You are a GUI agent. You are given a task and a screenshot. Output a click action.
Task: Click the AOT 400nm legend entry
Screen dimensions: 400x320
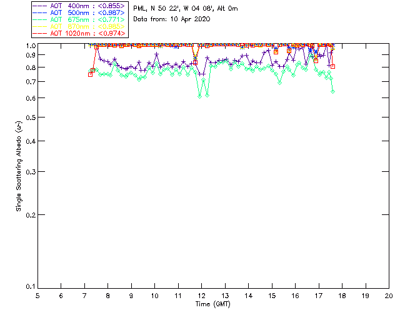click(79, 6)
